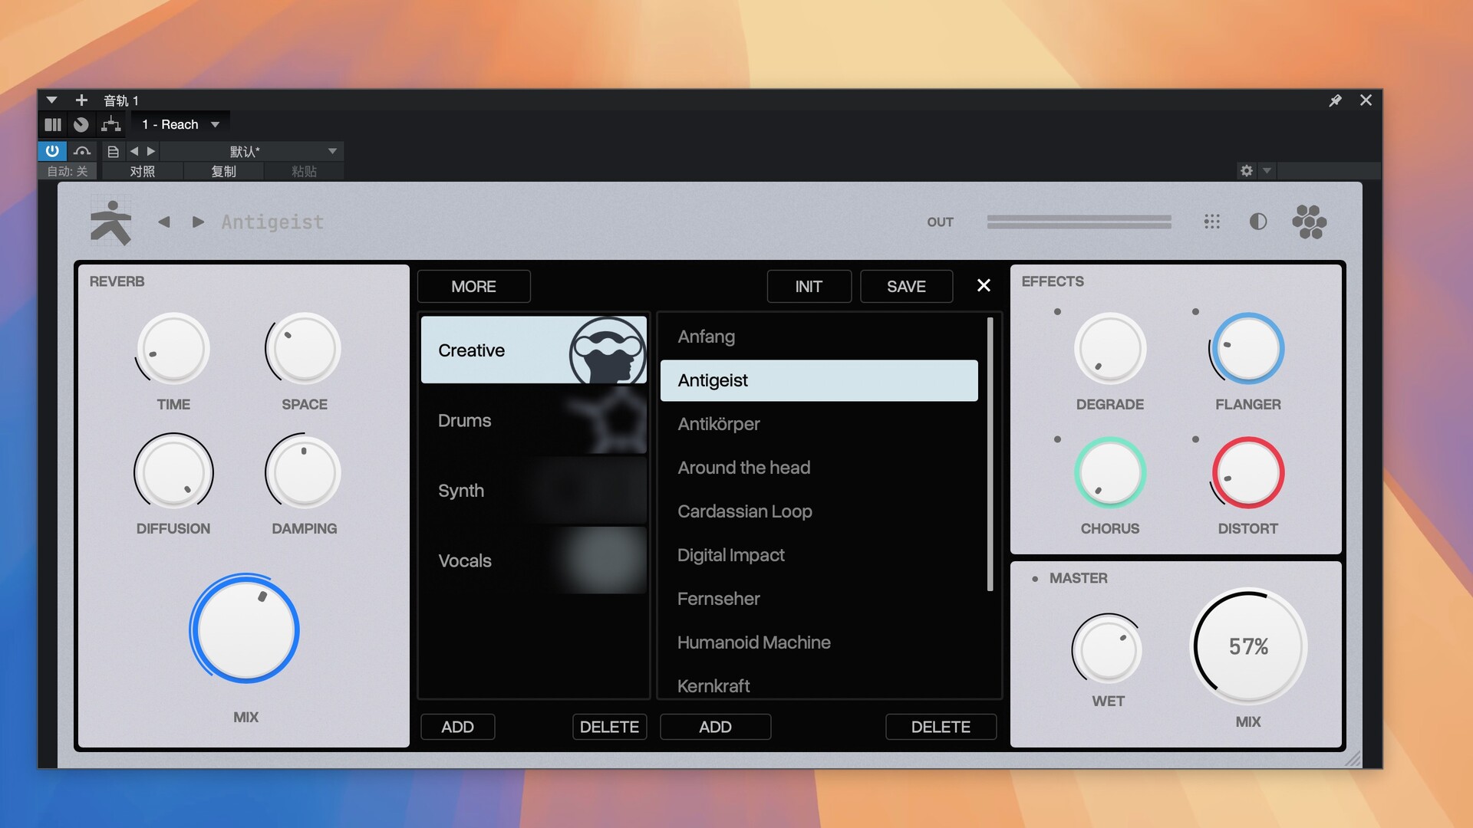Viewport: 1473px width, 828px height.
Task: Choose the Anfang preset
Action: (819, 337)
